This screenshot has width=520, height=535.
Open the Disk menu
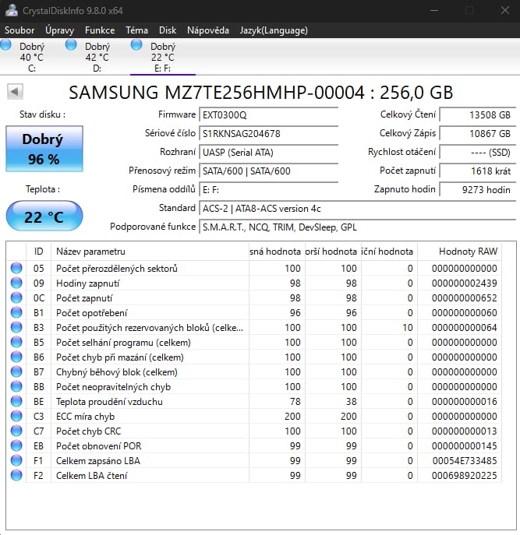[168, 30]
